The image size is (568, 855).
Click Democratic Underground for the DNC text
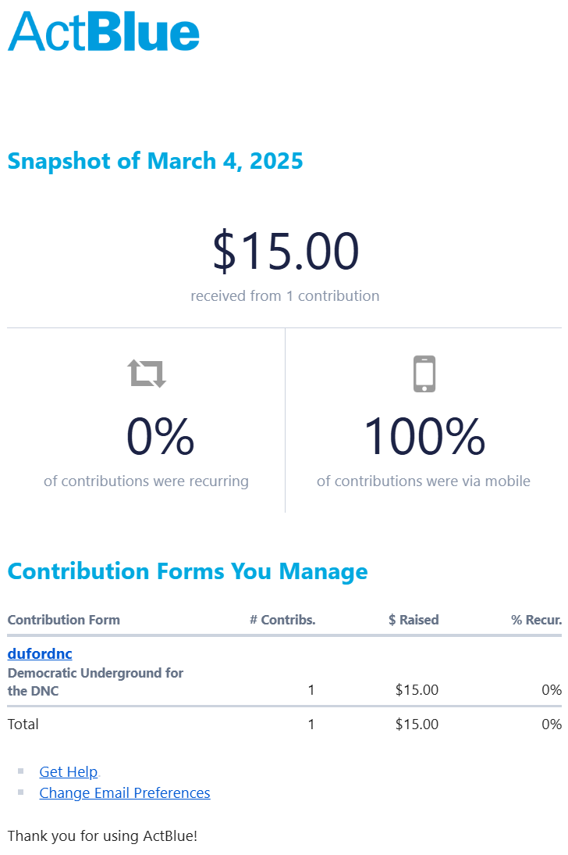tap(95, 681)
